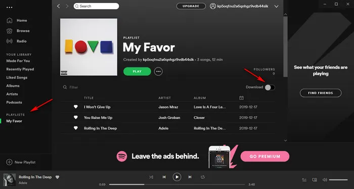Mute with the volume speaker icon
Viewport: 354px width, 189px height.
point(325,180)
